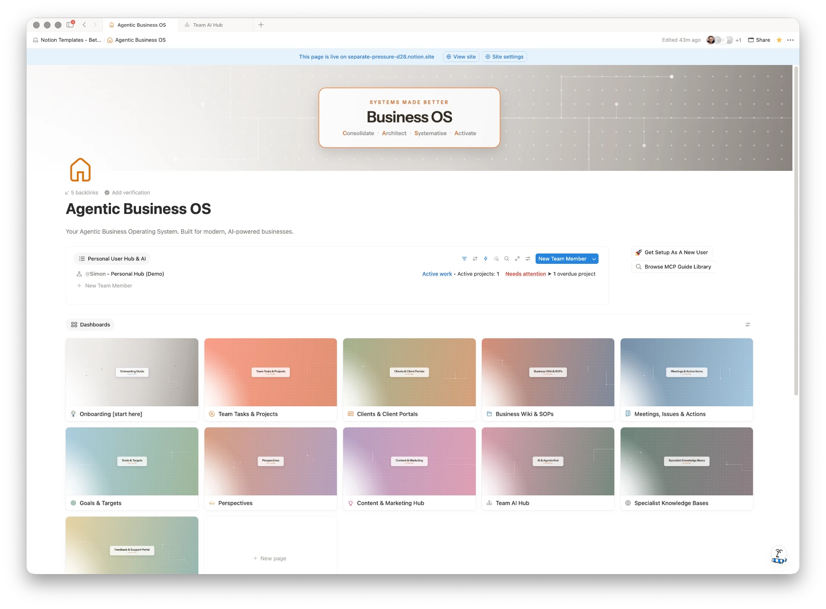Click the Team AI Hub card icon

point(490,503)
